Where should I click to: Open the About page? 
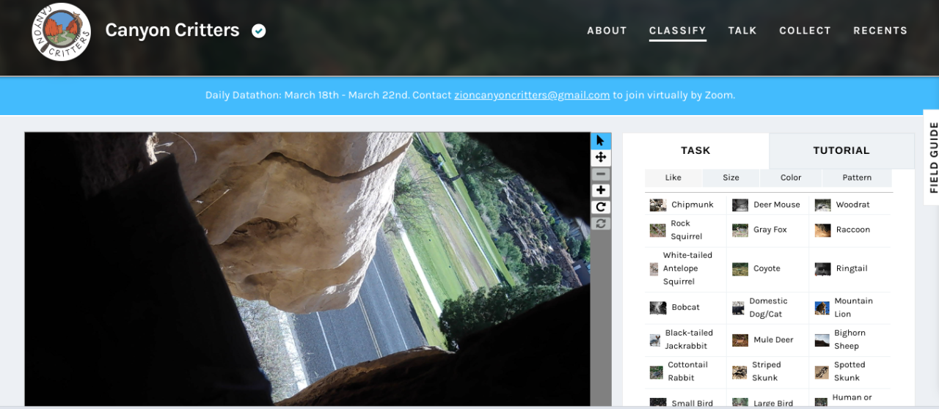[607, 31]
